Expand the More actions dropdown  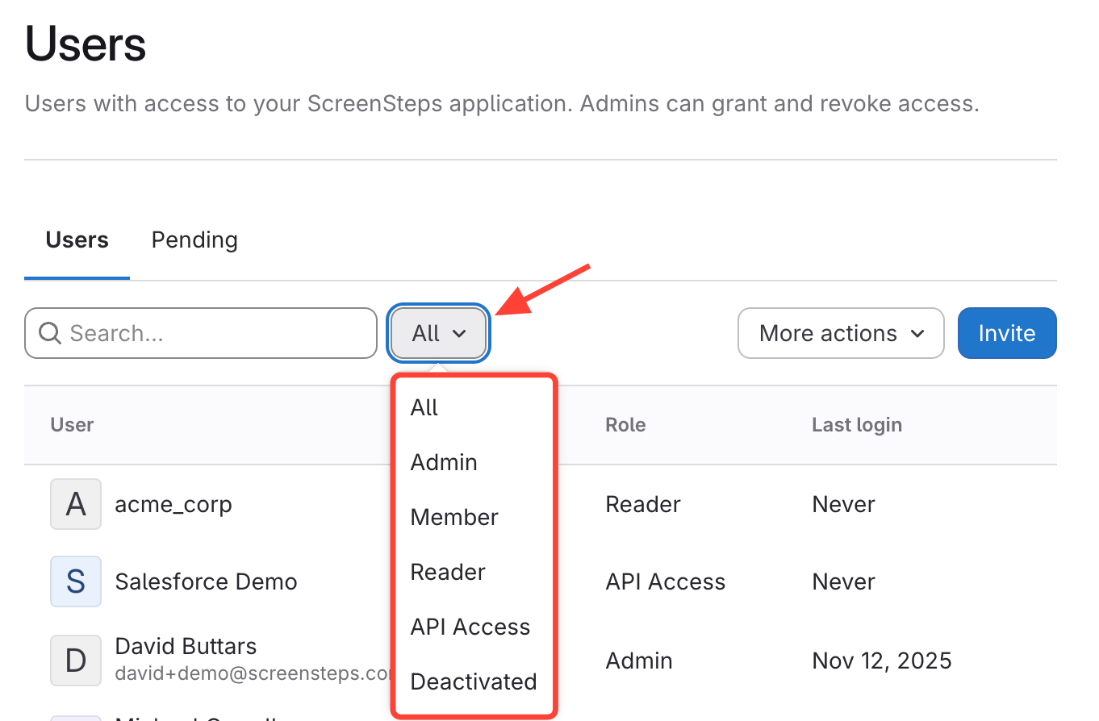(841, 333)
